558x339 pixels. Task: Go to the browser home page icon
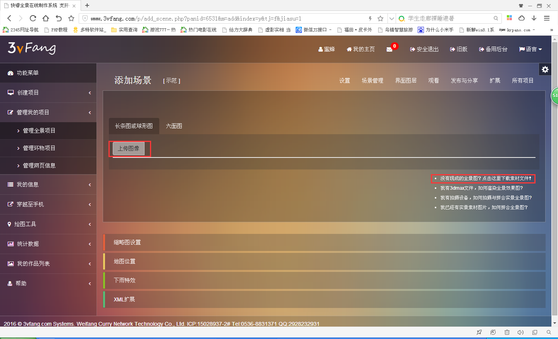(x=46, y=18)
